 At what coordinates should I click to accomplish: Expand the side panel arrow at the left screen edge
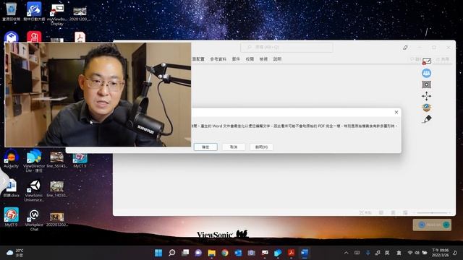click(3, 181)
